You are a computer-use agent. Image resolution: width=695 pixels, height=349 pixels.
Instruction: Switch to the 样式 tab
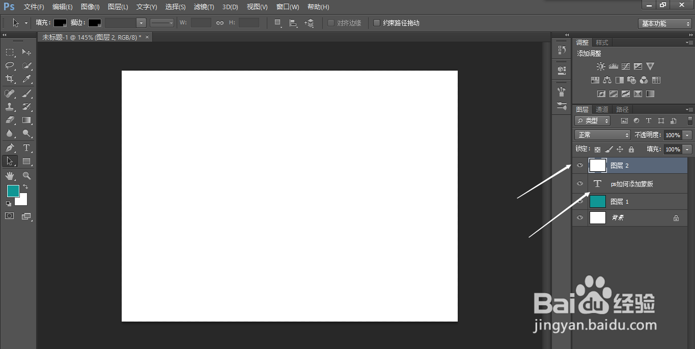coord(602,43)
